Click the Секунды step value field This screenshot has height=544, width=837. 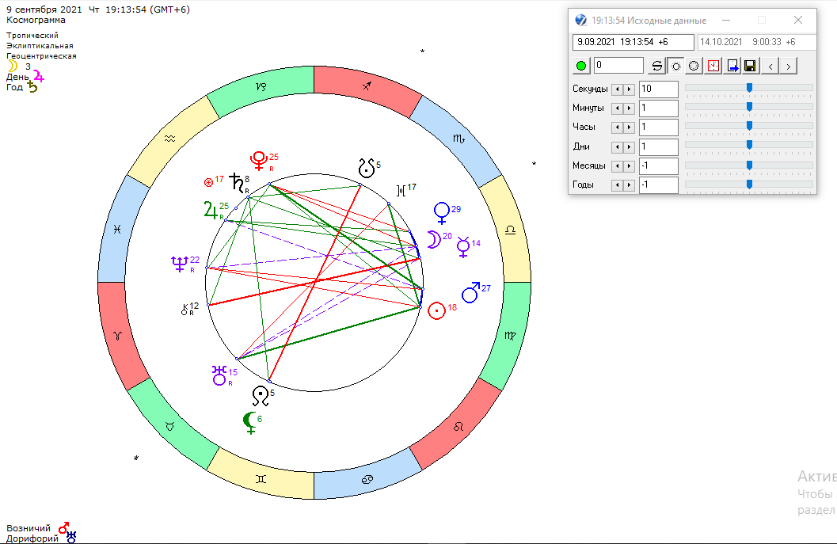658,89
